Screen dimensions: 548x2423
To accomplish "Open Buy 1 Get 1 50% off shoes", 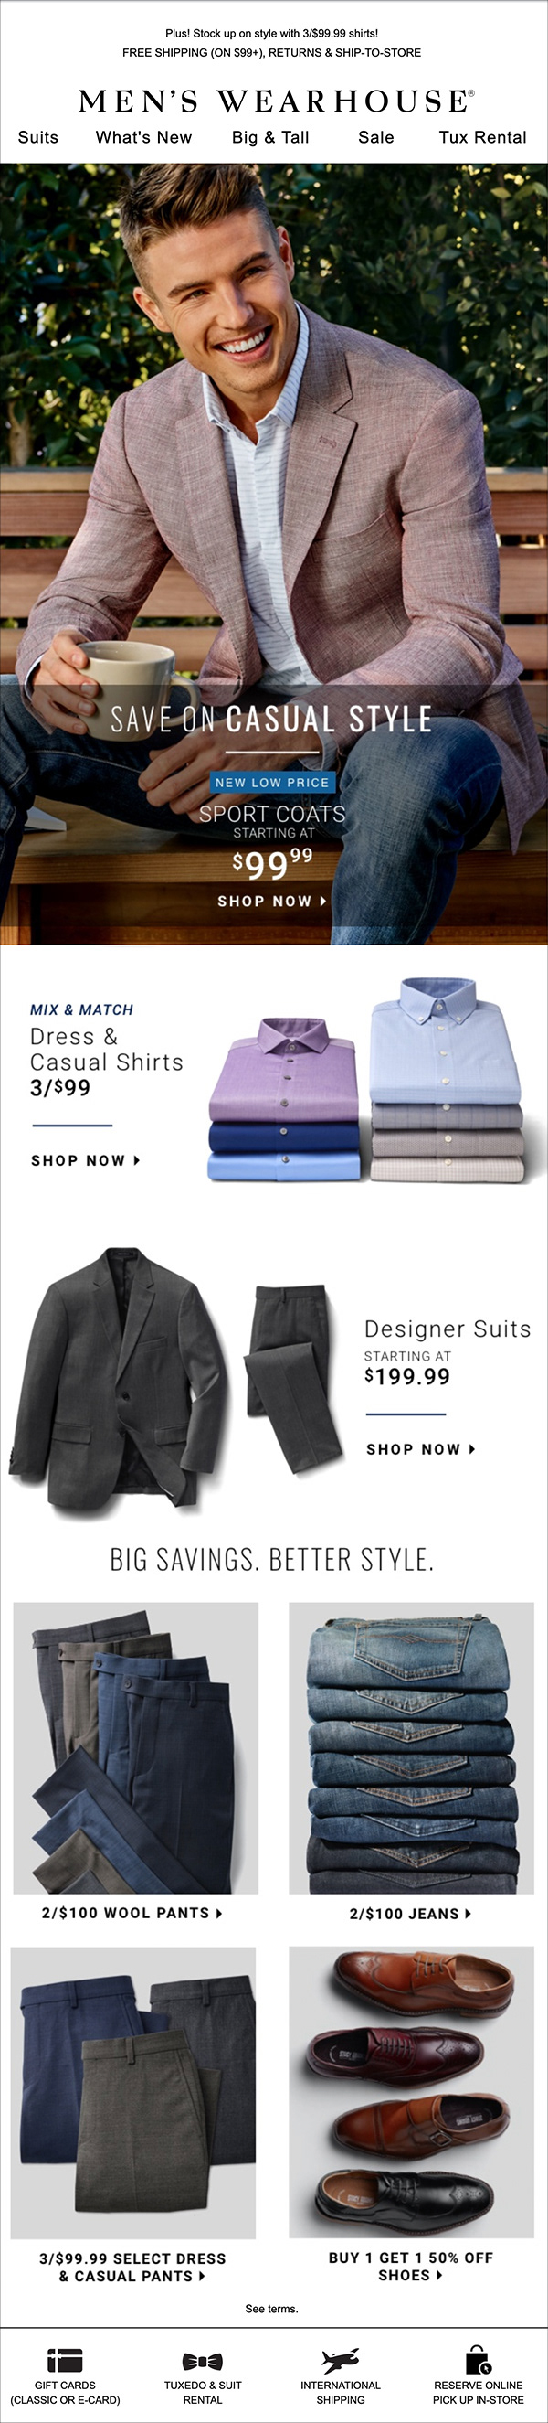I will click(x=411, y=2266).
